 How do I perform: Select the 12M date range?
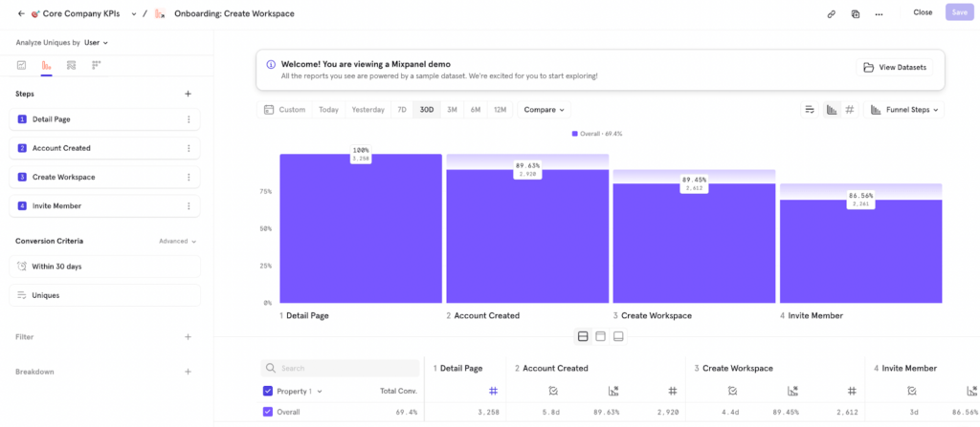[x=500, y=110]
